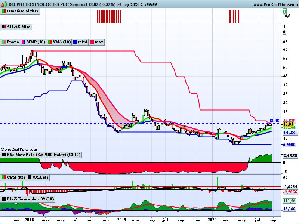Click the 65 label on price axis
This screenshot has width=299, height=224.
(x=285, y=41)
